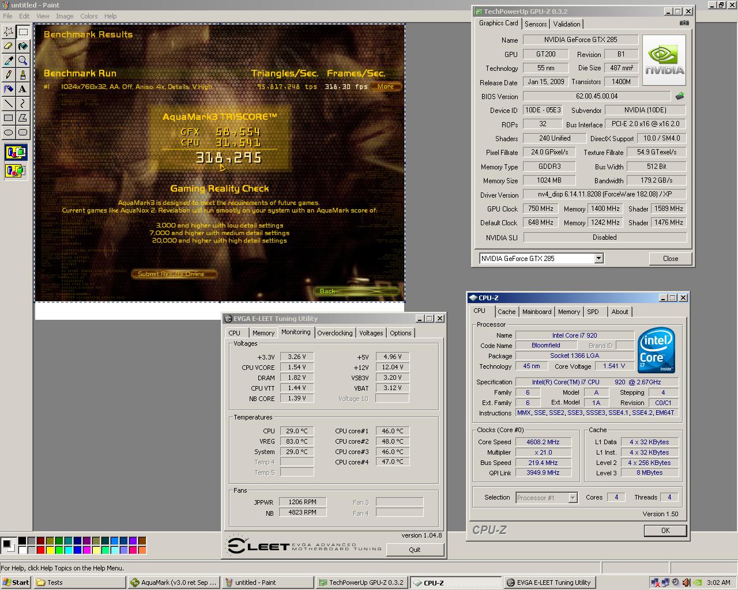Open the Image menu in Paint
This screenshot has height=590, width=738.
[x=64, y=16]
